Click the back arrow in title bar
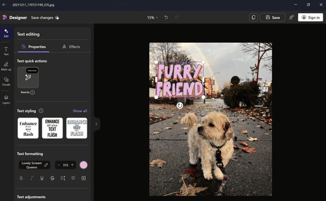 [4, 5]
